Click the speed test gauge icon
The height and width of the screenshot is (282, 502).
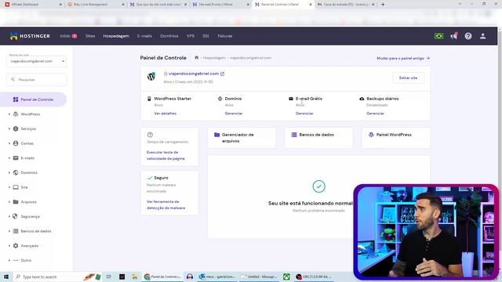coord(150,135)
